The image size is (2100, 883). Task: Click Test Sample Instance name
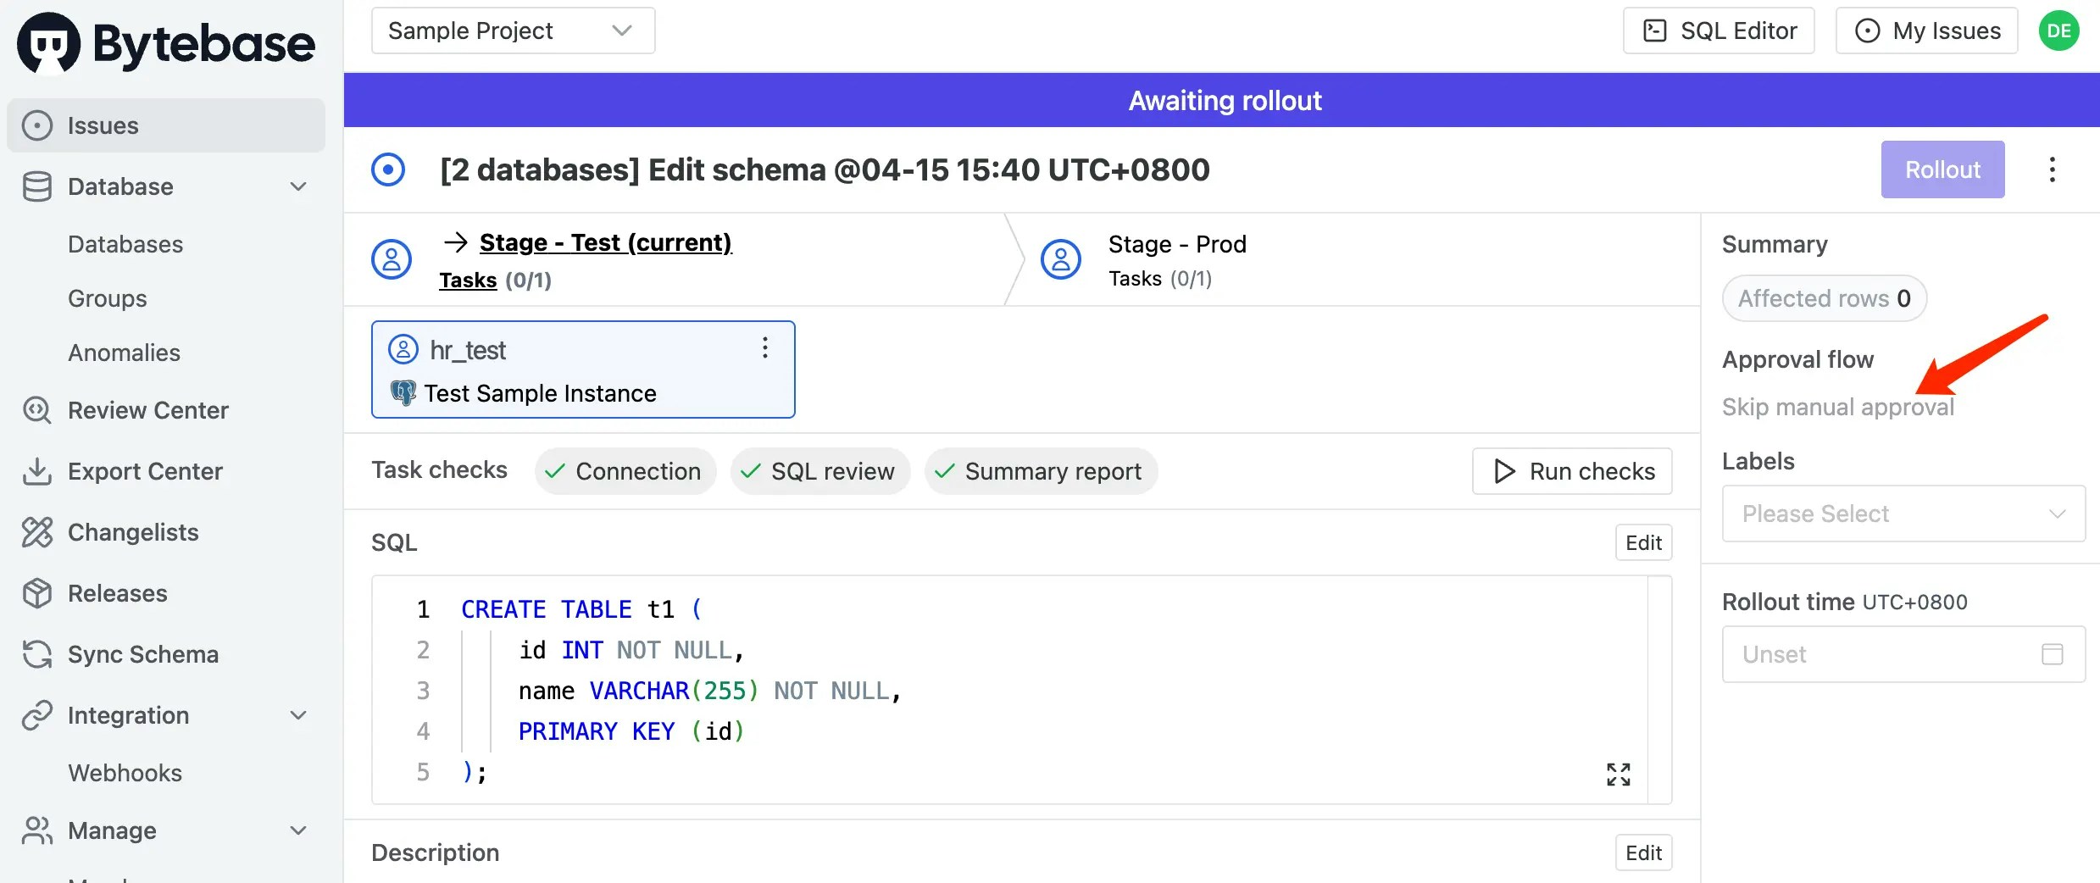(541, 393)
